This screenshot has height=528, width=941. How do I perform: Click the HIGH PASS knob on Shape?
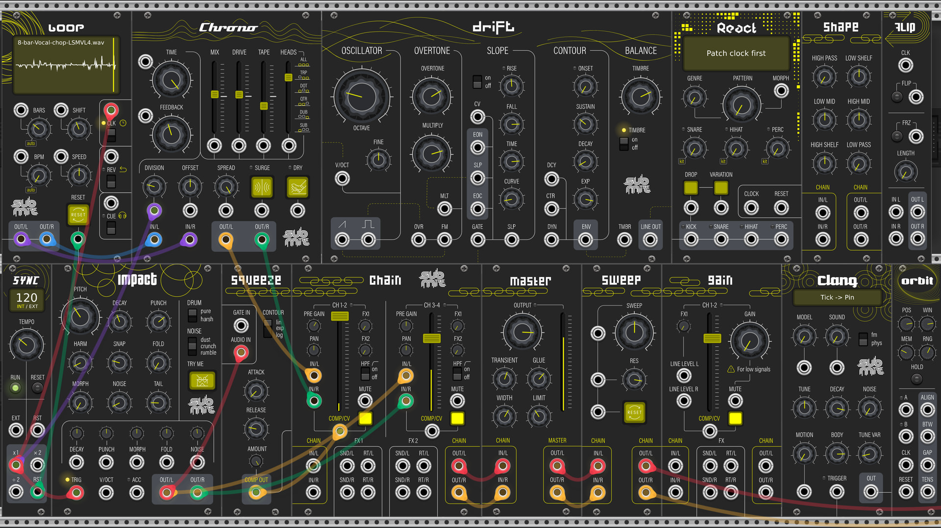pyautogui.click(x=824, y=77)
